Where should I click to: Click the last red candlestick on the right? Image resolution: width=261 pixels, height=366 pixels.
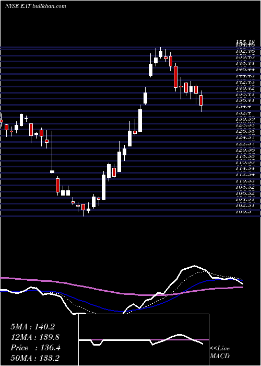pyautogui.click(x=201, y=100)
